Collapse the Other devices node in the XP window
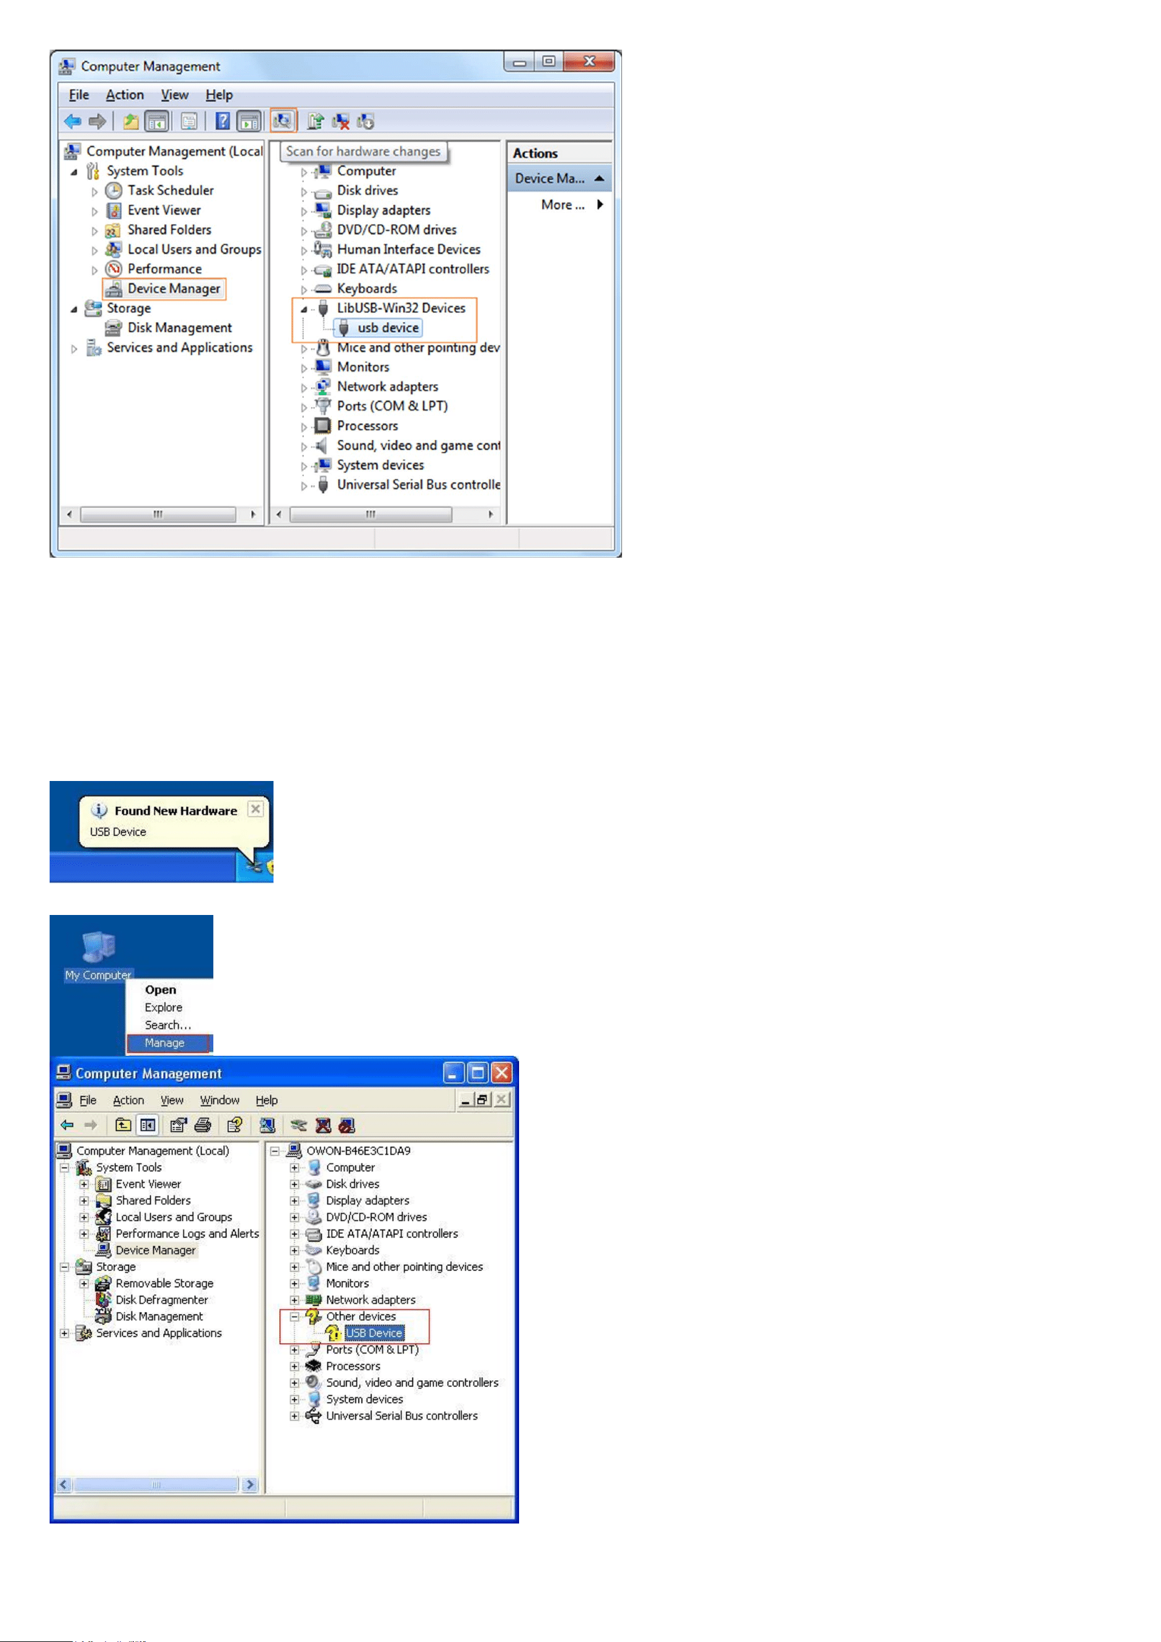This screenshot has height=1642, width=1161. [294, 1316]
